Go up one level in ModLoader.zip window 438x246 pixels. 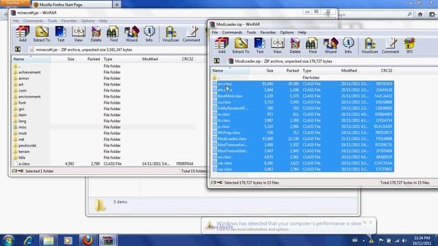pos(216,61)
